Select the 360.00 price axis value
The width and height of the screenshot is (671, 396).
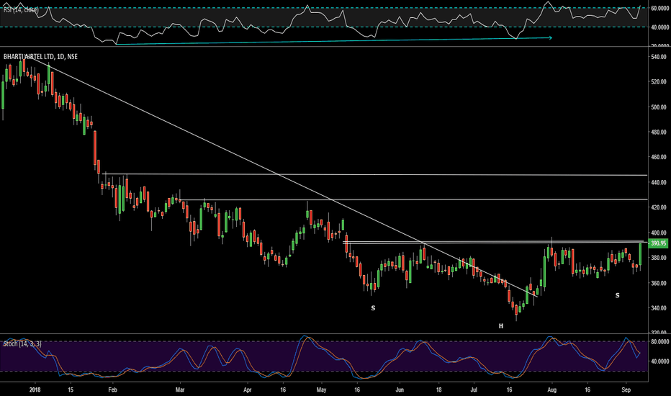pos(659,283)
